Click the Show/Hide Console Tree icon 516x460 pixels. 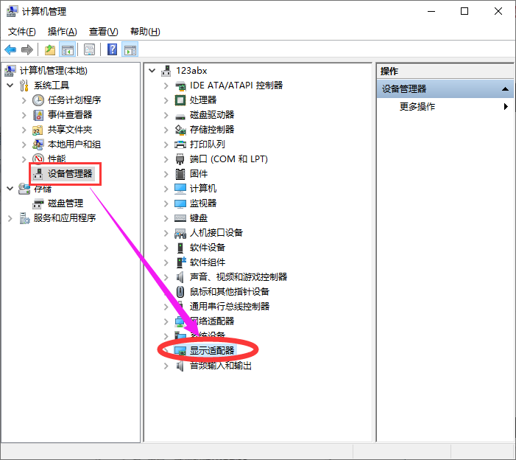(68, 49)
